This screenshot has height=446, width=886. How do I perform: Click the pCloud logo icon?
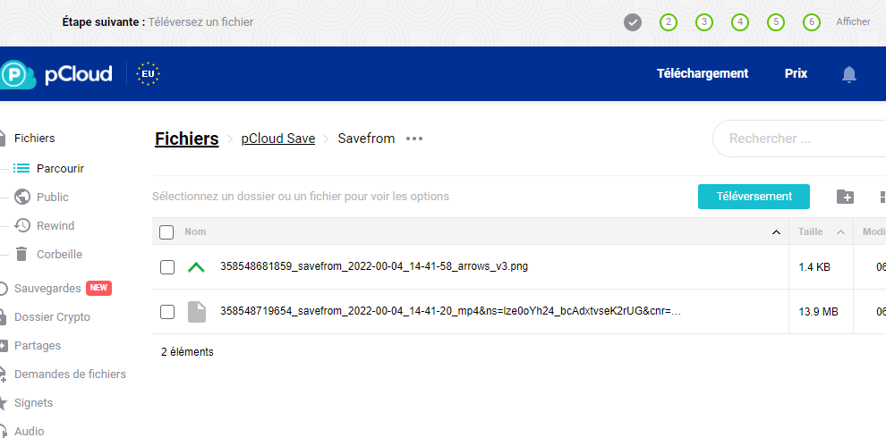(17, 74)
